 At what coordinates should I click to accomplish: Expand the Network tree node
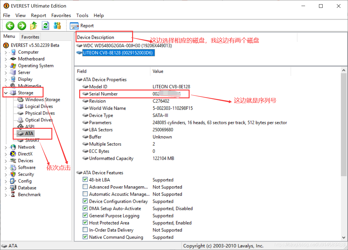tap(6, 147)
